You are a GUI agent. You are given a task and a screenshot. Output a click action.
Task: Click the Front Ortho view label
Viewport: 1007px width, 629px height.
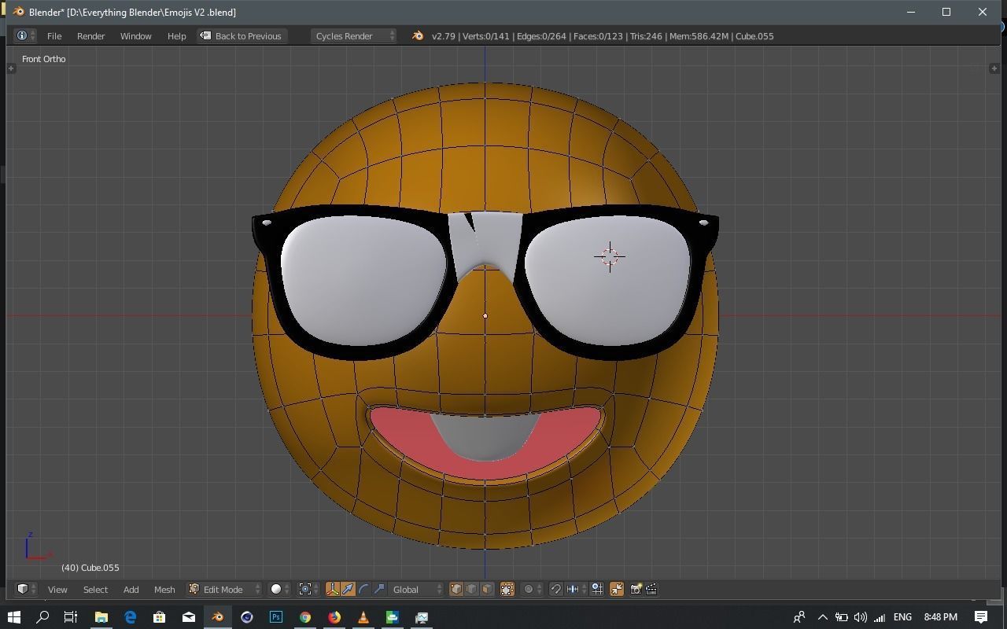(44, 59)
